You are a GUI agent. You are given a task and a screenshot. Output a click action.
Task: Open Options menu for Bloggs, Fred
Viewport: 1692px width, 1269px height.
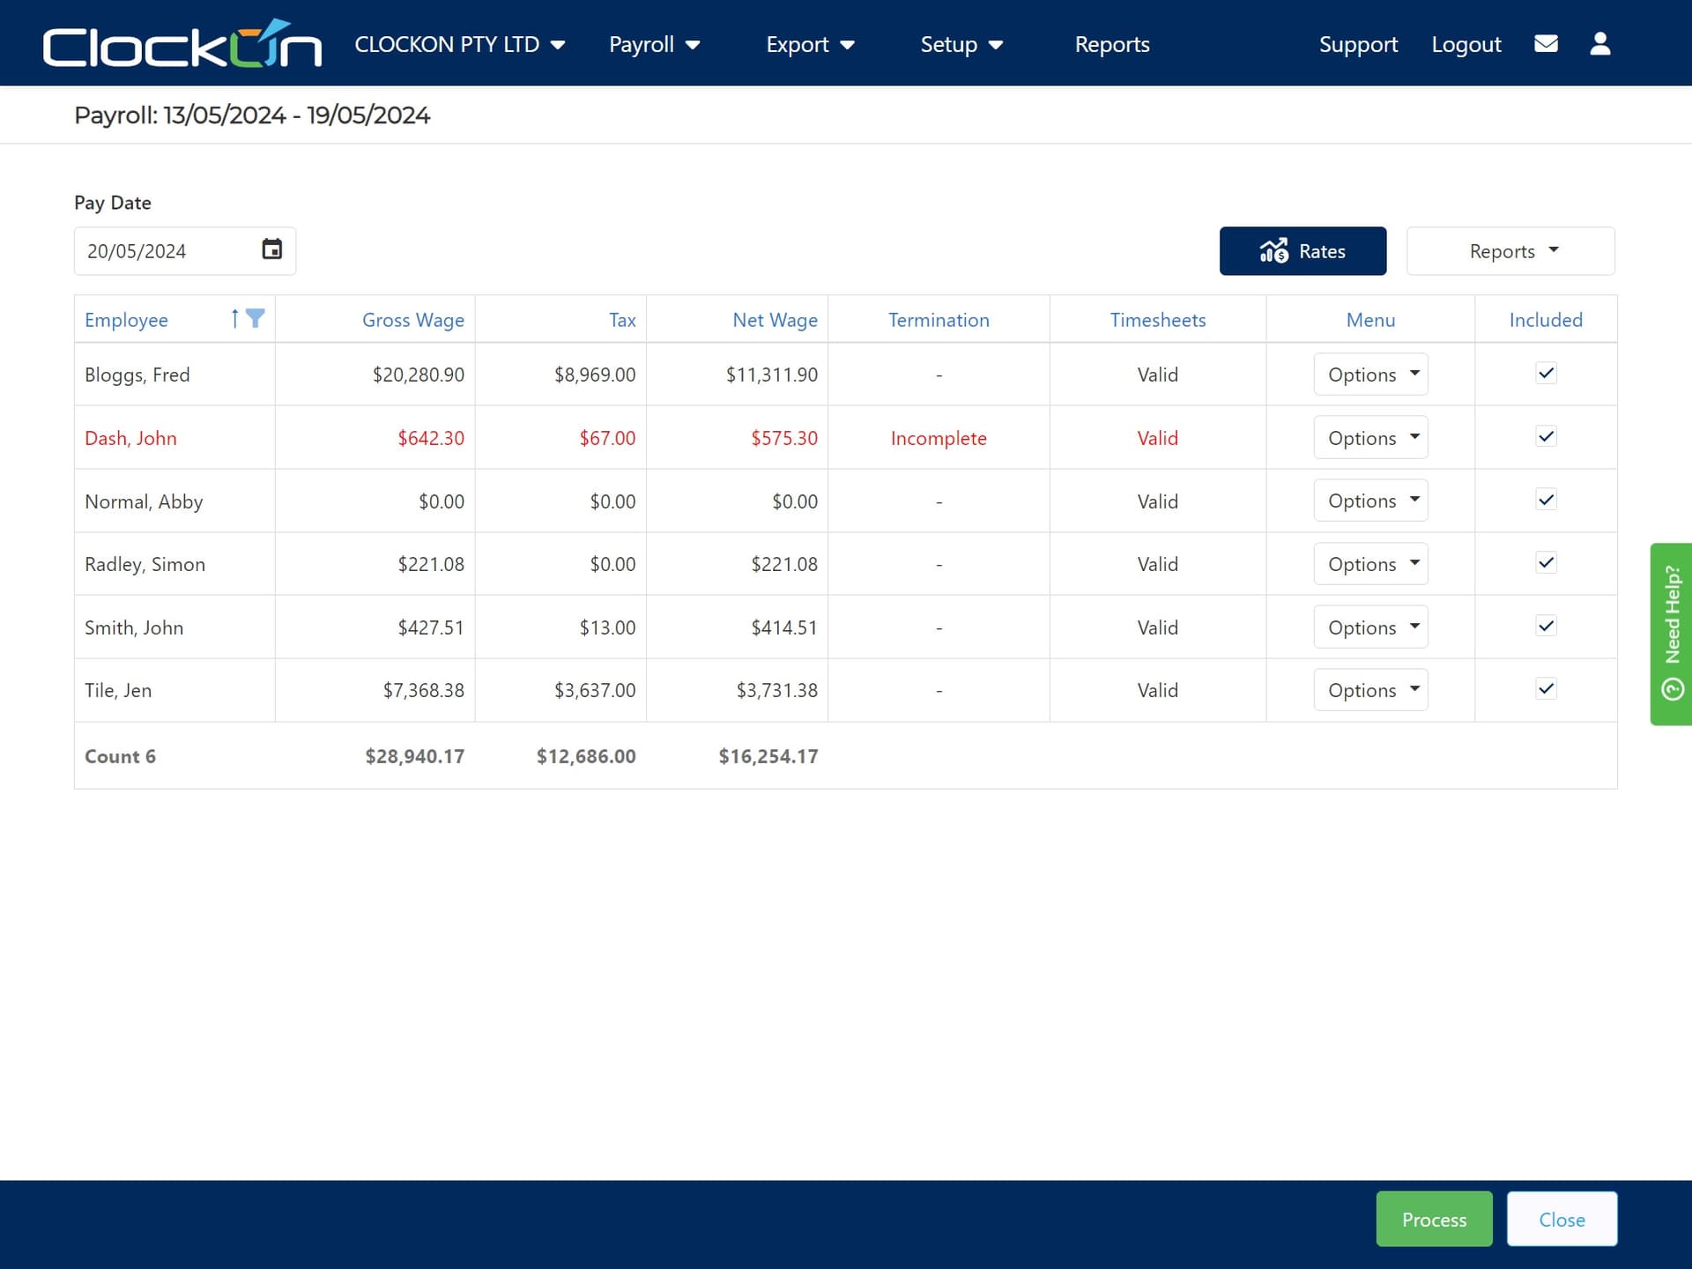click(1370, 375)
